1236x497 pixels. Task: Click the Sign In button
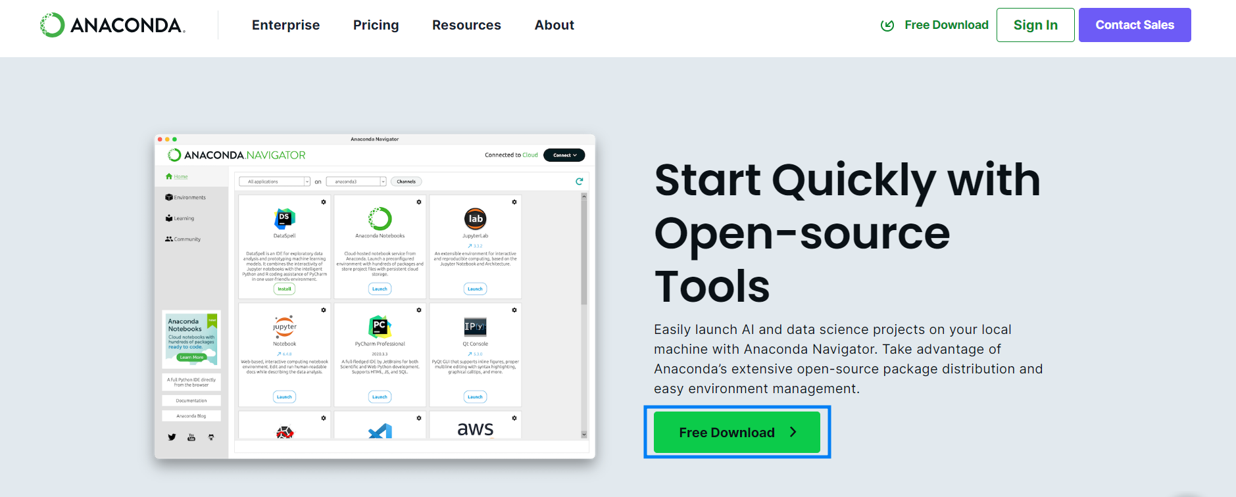click(x=1035, y=25)
